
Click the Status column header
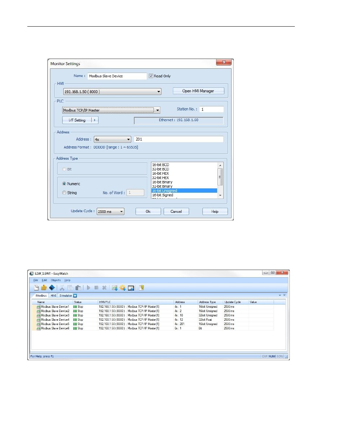click(86, 302)
